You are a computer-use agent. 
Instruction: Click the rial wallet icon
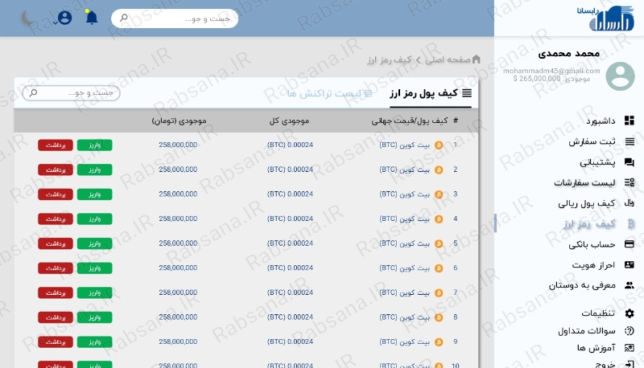coord(630,202)
